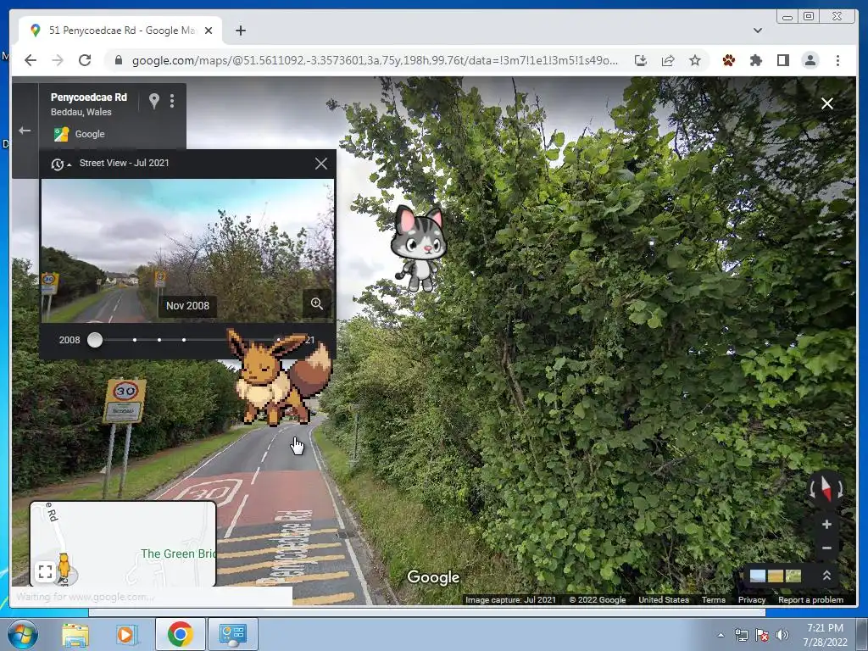868x651 pixels.
Task: Open a new browser tab
Action: coord(240,31)
